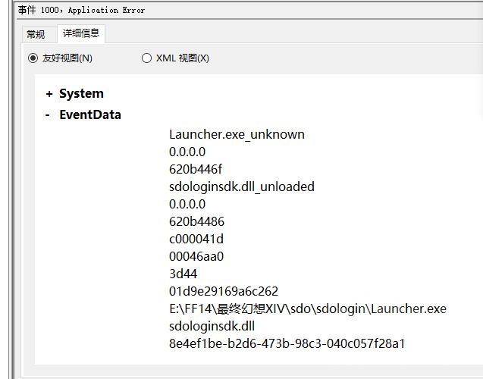Click the E:\FF14 Launcher.exe path line
The image size is (483, 379).
[x=308, y=309]
